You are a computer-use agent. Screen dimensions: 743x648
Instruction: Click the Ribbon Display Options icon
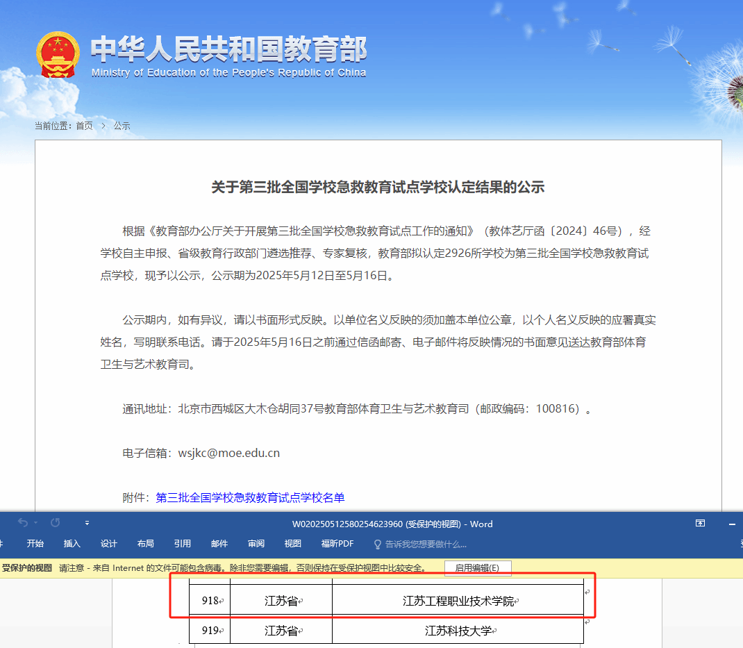pyautogui.click(x=701, y=524)
